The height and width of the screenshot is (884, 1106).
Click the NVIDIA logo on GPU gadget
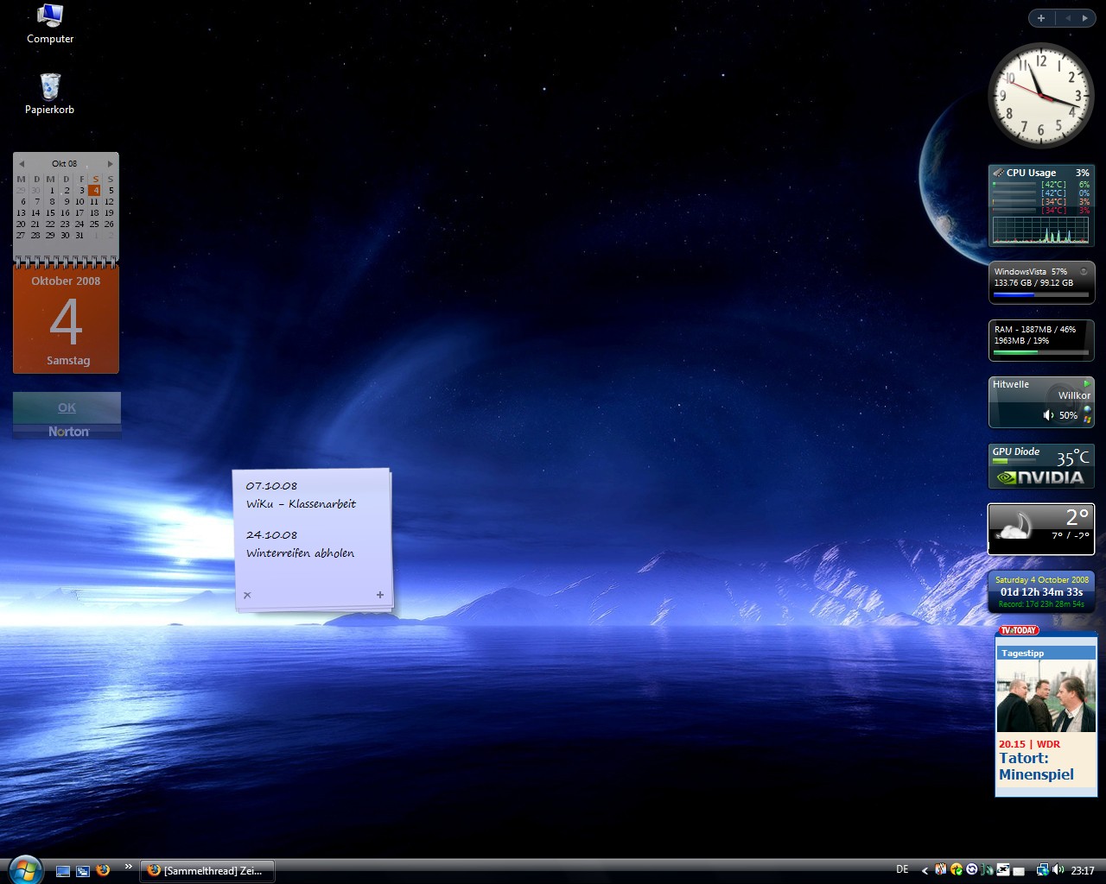[x=1040, y=477]
